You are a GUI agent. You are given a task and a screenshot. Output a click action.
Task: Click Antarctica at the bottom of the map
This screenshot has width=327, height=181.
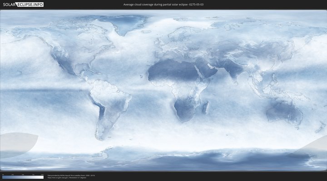[x=182, y=158]
